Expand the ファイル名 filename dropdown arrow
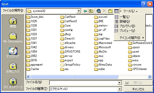This screenshot has width=154, height=93. [x=120, y=83]
